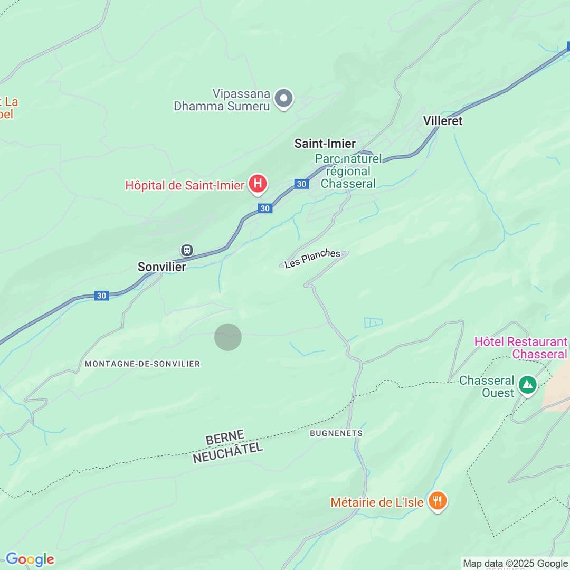
Task: Click the route 30 shield near Sonvilier
Action: coord(101,296)
